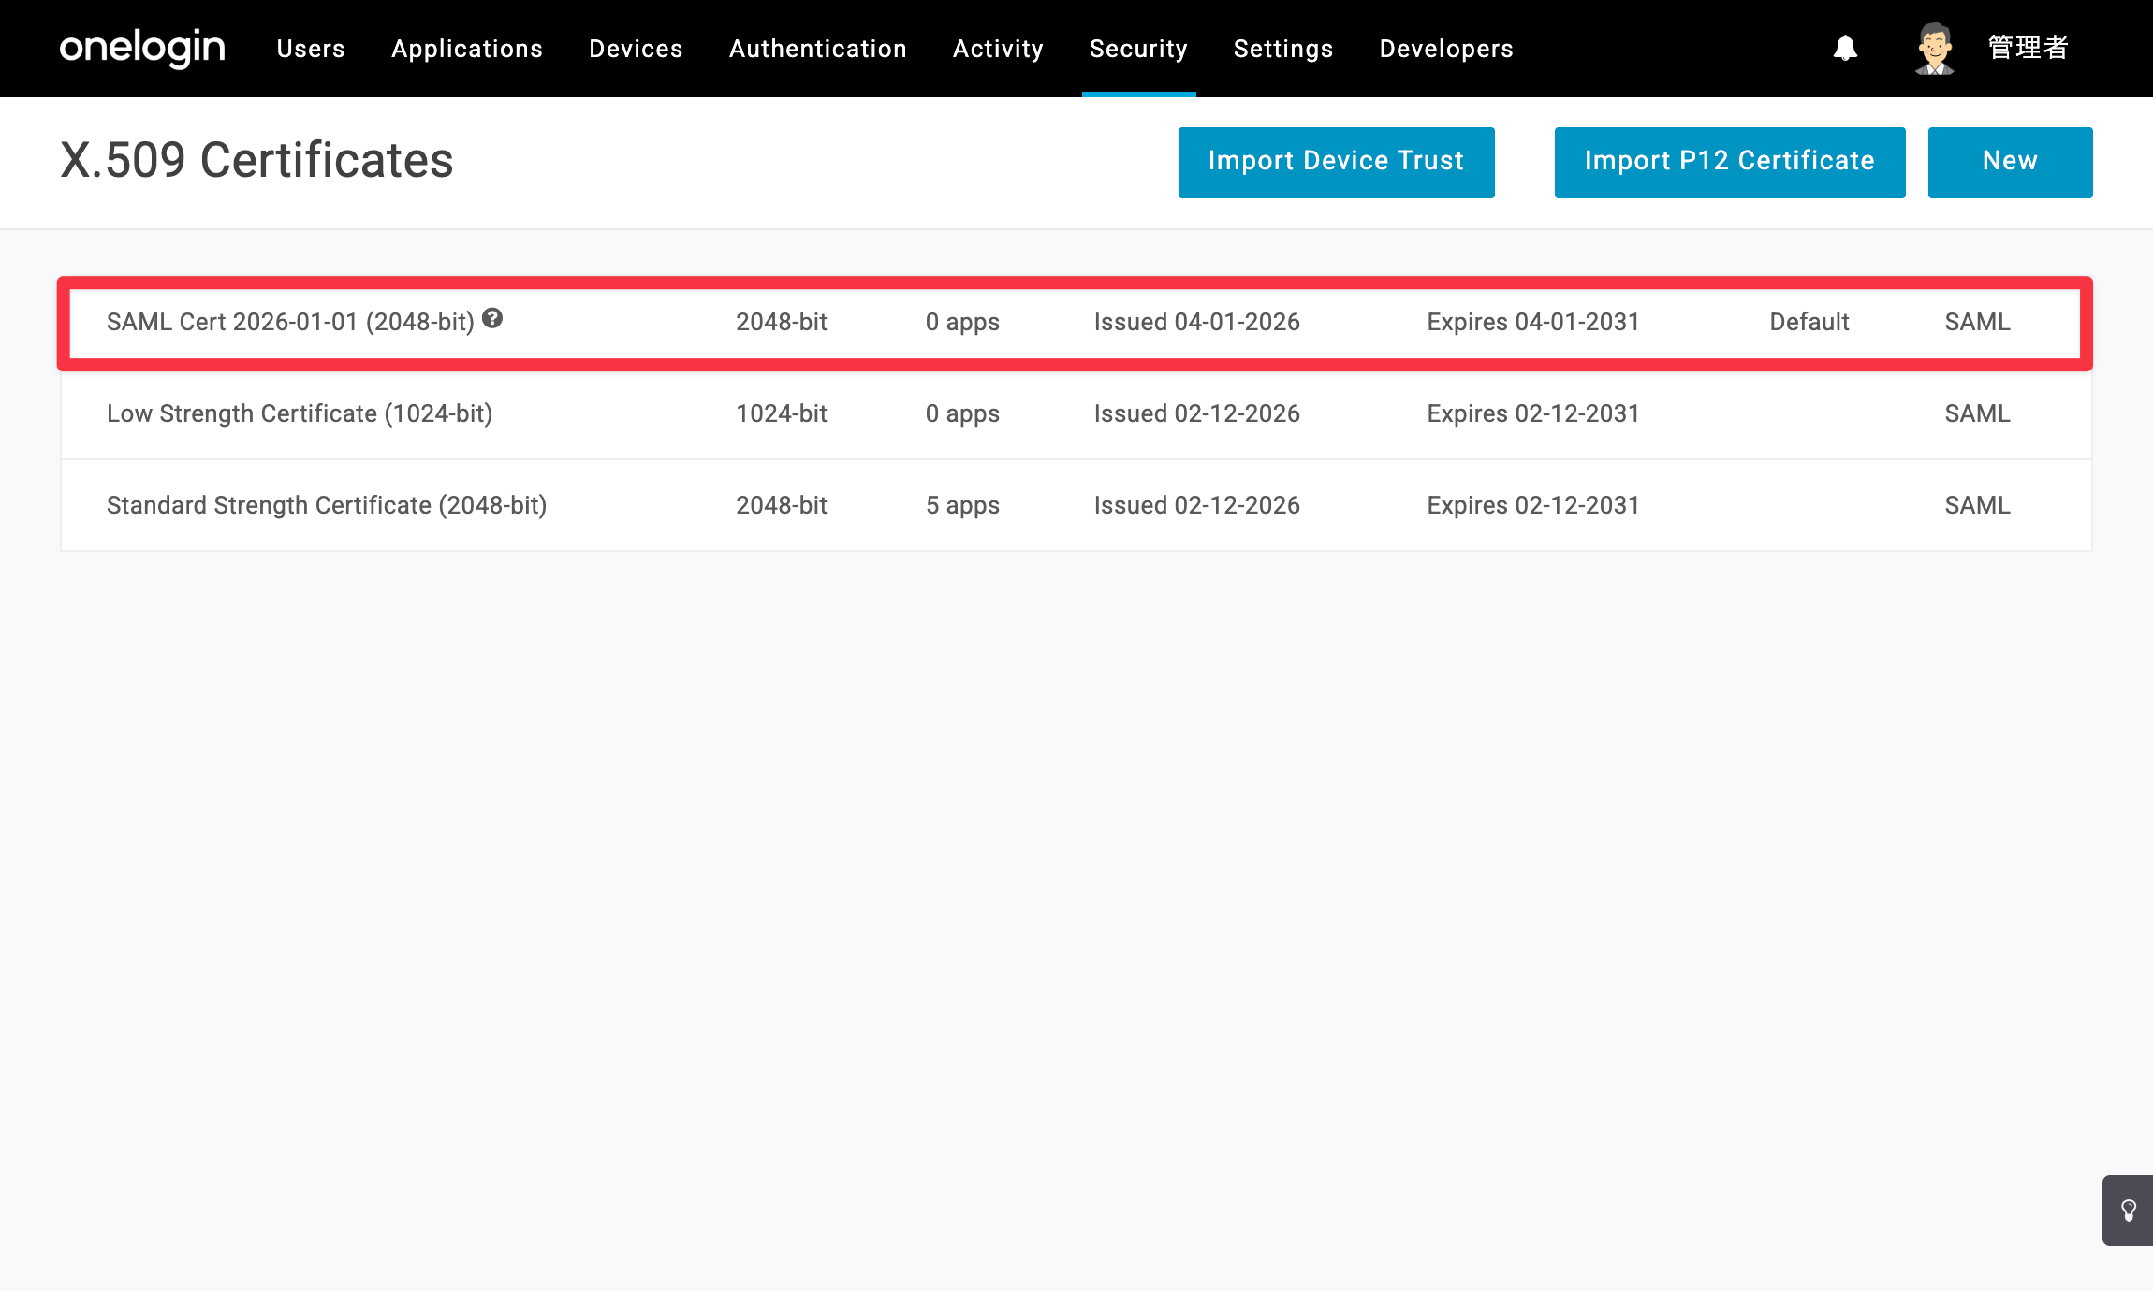Viewport: 2153px width, 1291px height.
Task: Open the Activity menu
Action: [998, 49]
